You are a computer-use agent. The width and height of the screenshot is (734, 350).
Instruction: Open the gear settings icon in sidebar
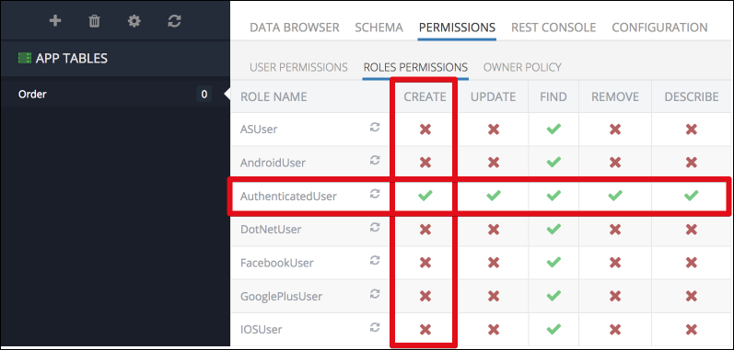coord(134,21)
